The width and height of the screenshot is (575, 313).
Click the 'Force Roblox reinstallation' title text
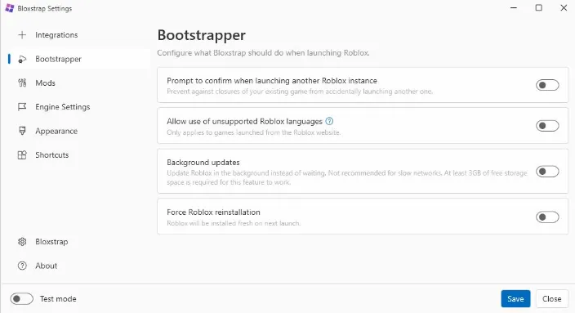click(213, 212)
